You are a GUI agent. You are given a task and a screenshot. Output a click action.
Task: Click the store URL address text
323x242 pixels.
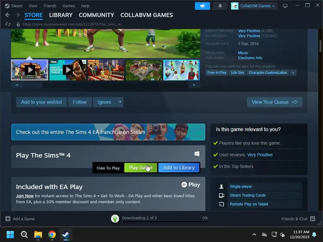pos(72,24)
